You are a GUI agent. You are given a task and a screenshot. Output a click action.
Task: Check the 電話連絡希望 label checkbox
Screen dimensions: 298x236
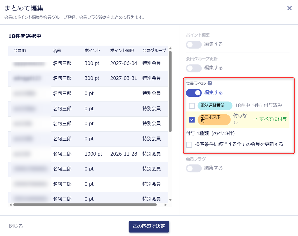pos(192,106)
